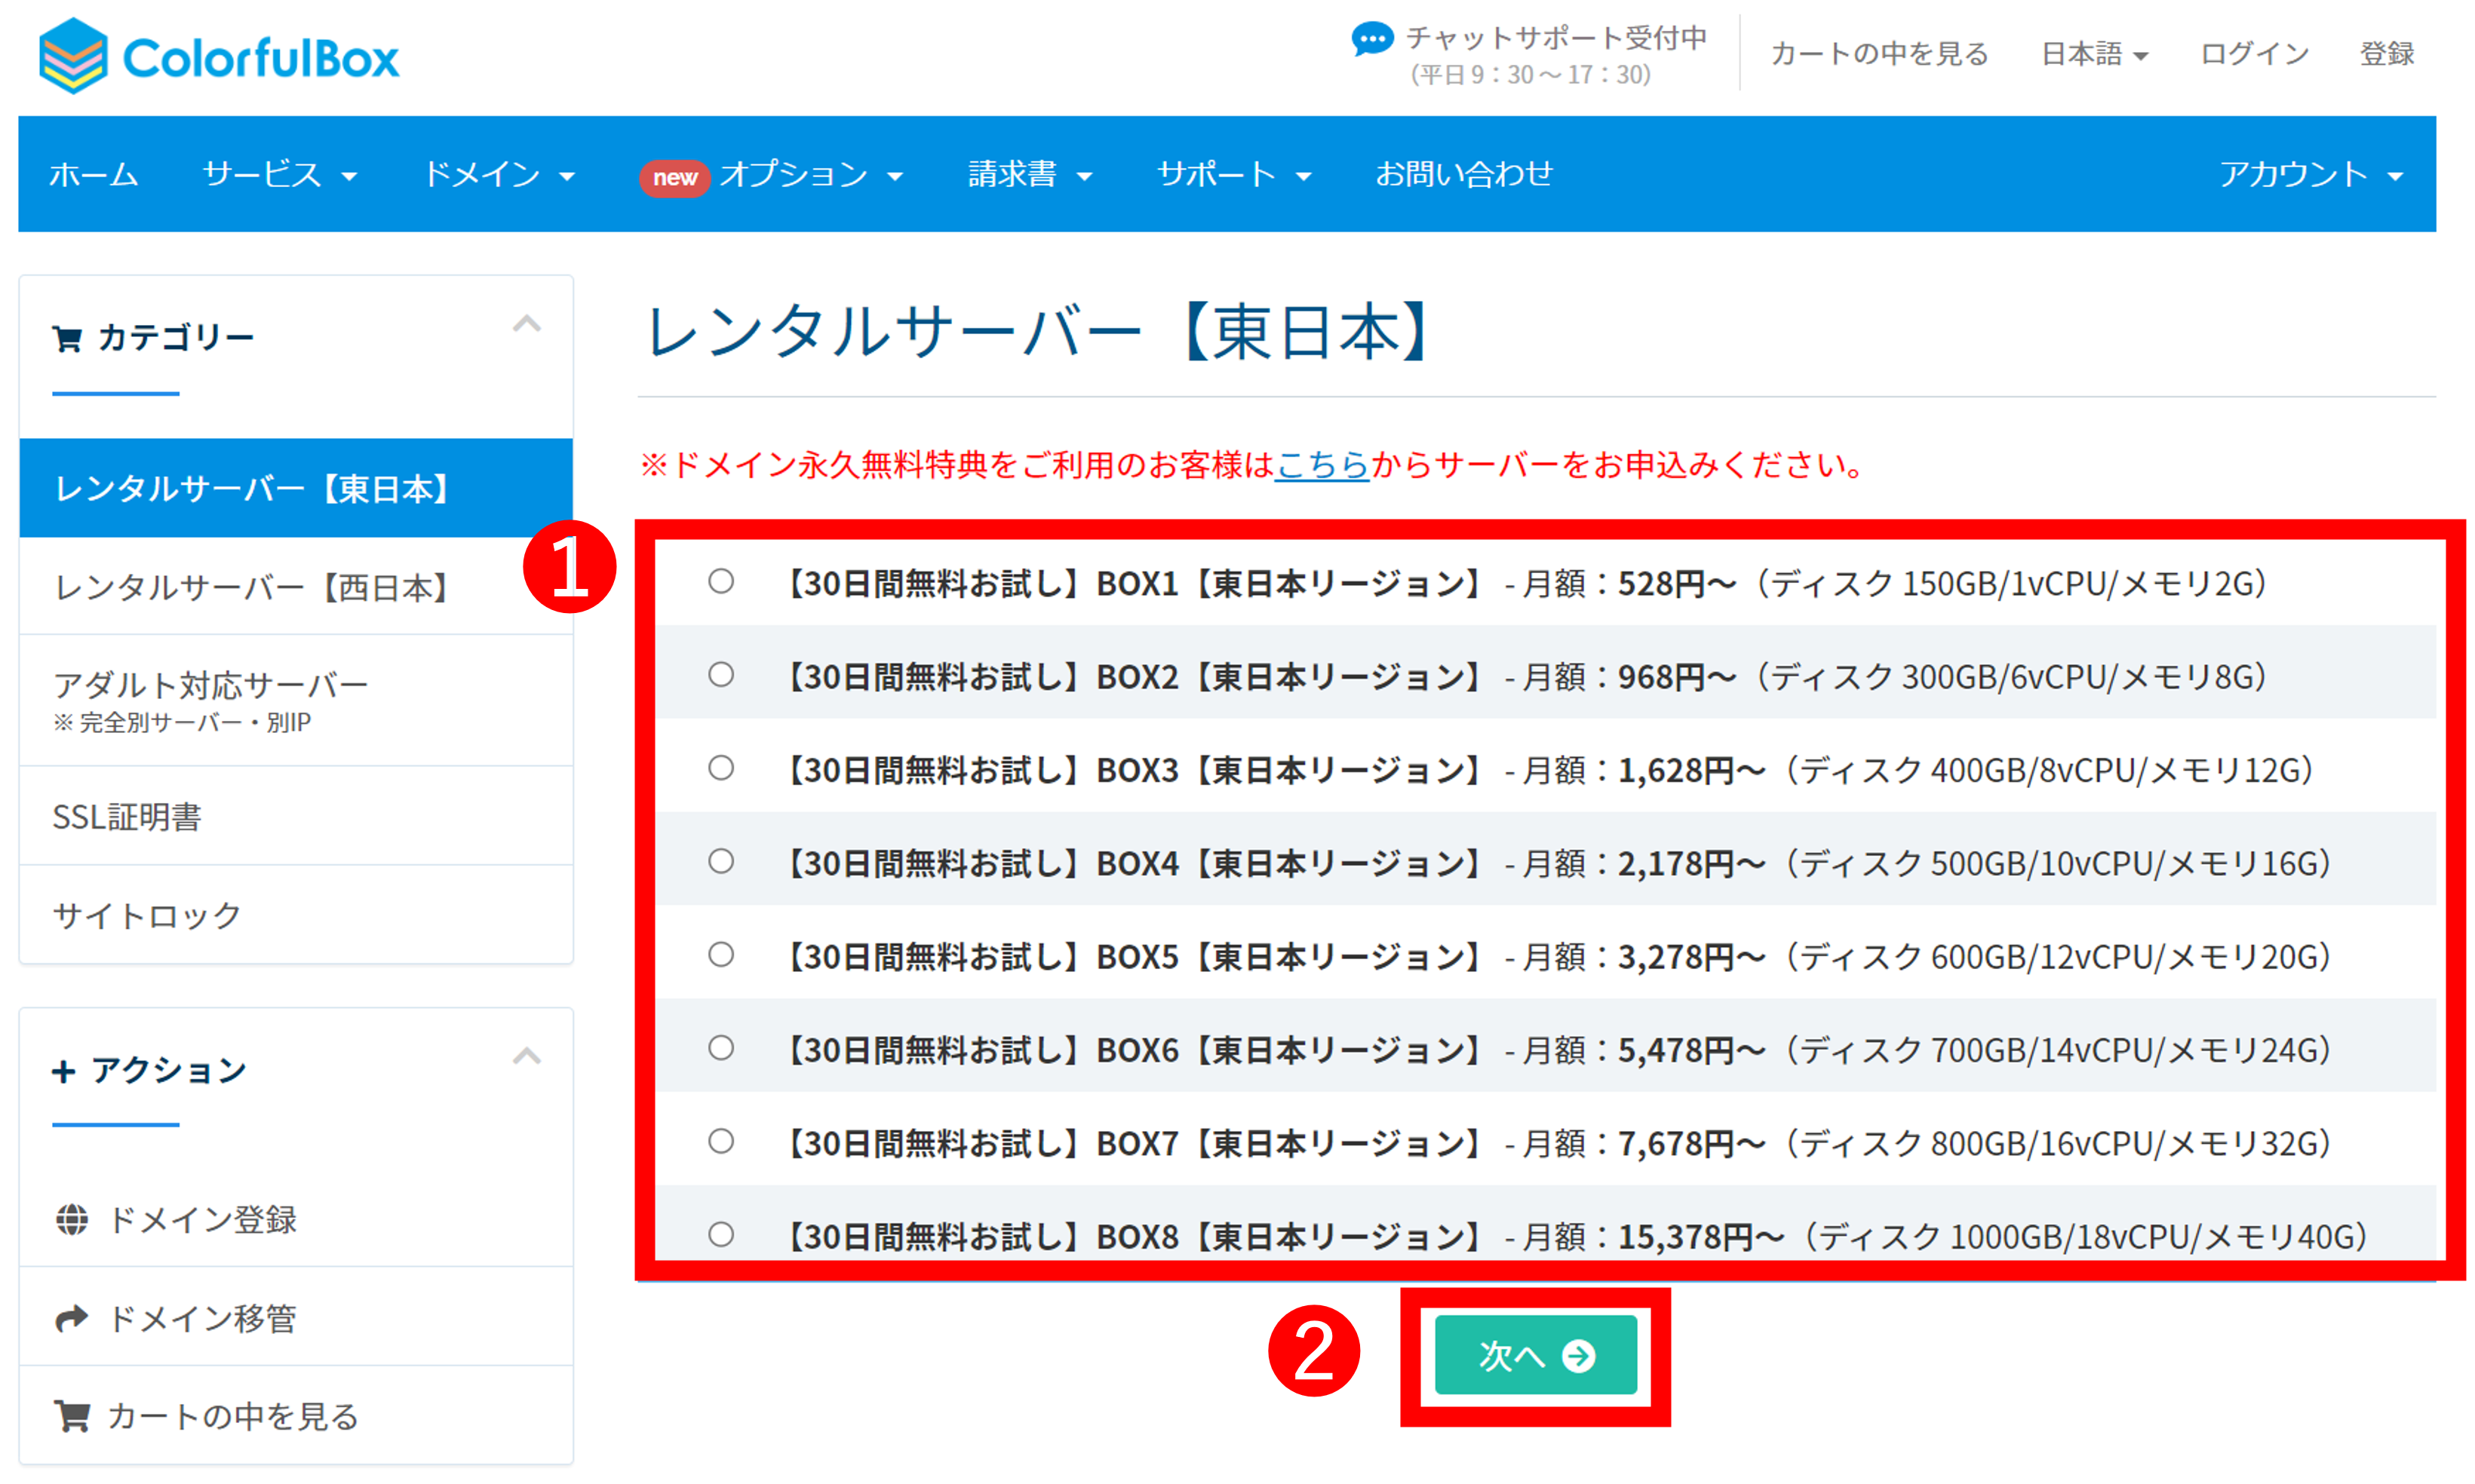2475x1484 pixels.
Task: Click カートの中を見る in actions panel
Action: 296,1416
